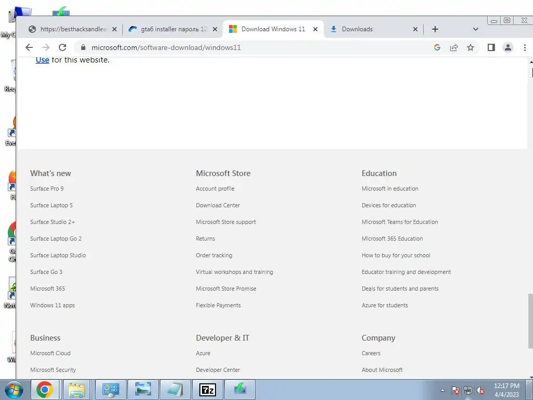Viewport: 533px width, 400px height.
Task: Click the address bar URL
Action: tap(166, 47)
